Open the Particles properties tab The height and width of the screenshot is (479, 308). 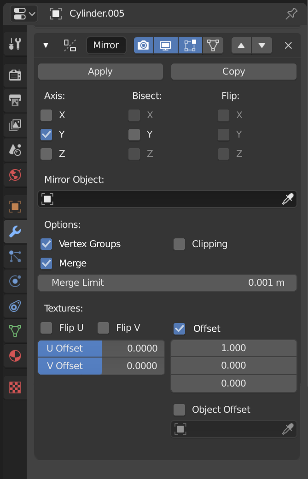coord(15,256)
